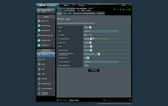
Task: Open WAN globe icon
Action: pos(39,64)
